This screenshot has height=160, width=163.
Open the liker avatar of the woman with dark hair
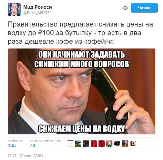pyautogui.click(x=133, y=144)
